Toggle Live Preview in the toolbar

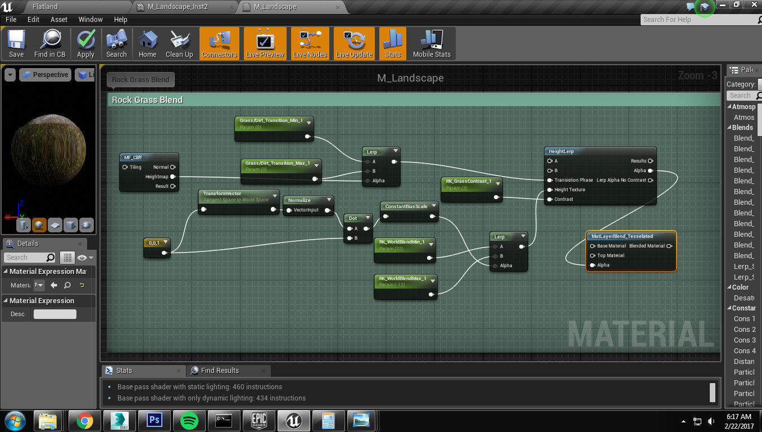click(x=265, y=44)
